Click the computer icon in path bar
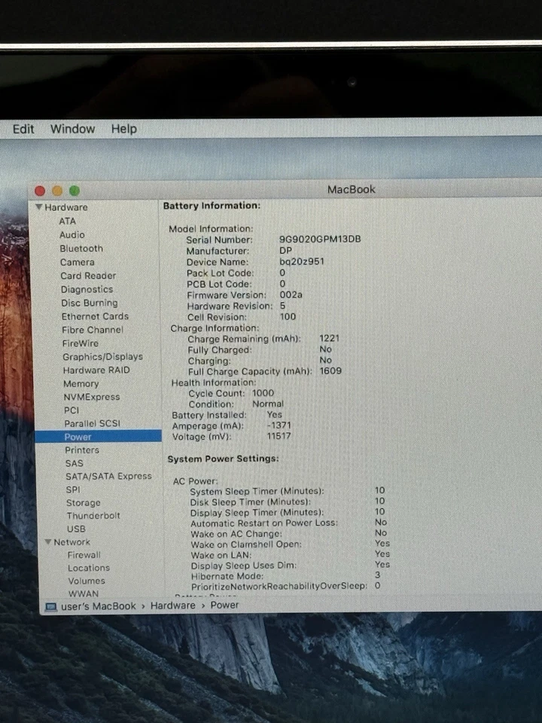 pyautogui.click(x=50, y=606)
